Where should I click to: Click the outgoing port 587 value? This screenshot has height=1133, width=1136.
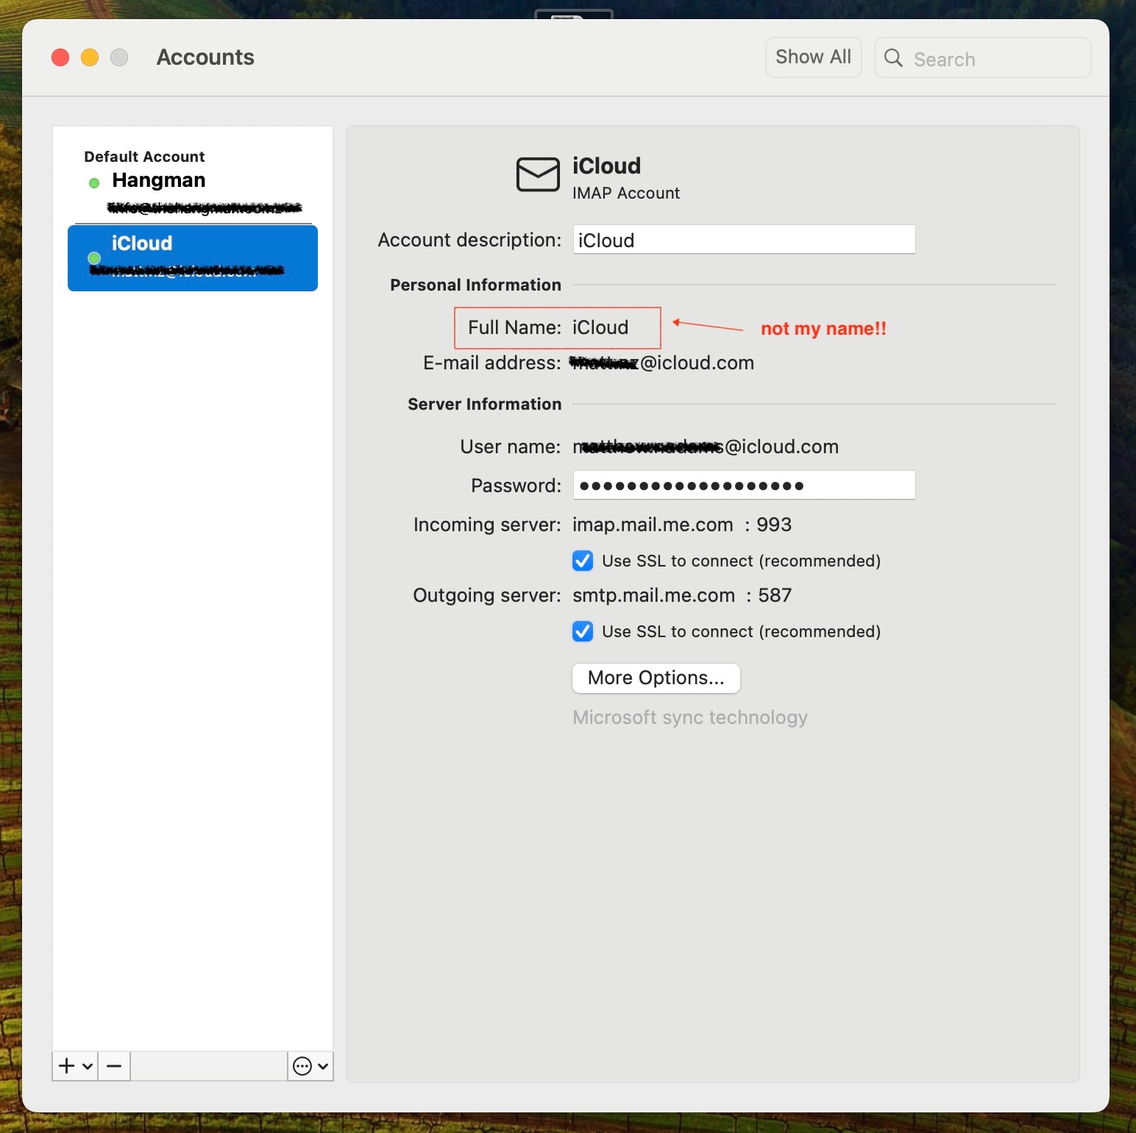(x=775, y=595)
